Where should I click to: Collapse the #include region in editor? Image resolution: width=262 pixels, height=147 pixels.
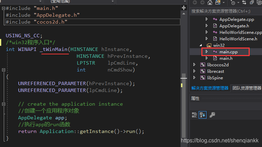pyautogui.click(x=3, y=8)
